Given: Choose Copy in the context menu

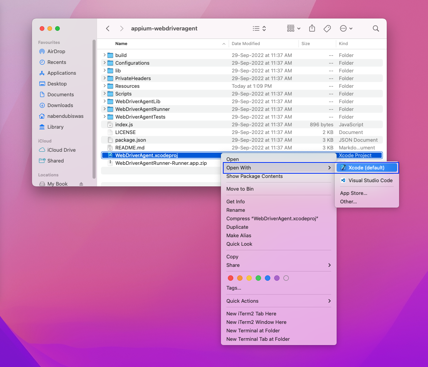Looking at the screenshot, I should point(278,256).
